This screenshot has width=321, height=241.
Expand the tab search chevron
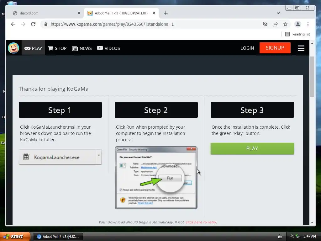(x=278, y=13)
